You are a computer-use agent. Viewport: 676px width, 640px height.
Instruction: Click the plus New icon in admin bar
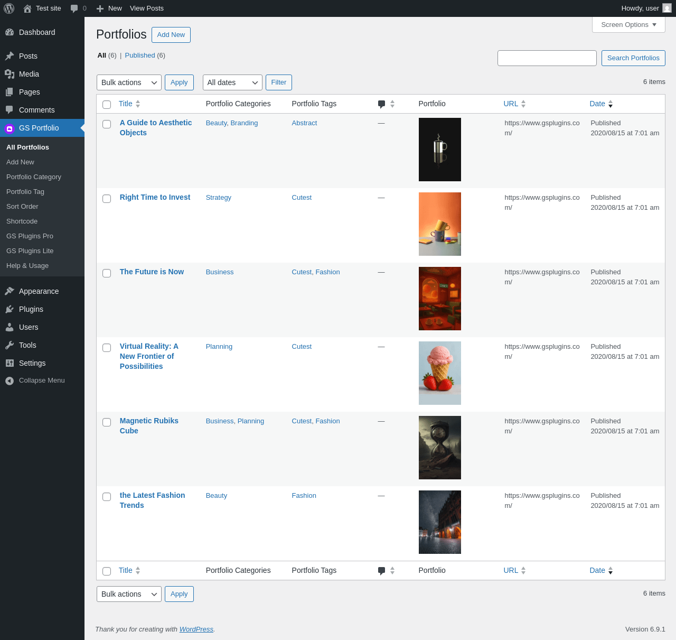pos(100,8)
